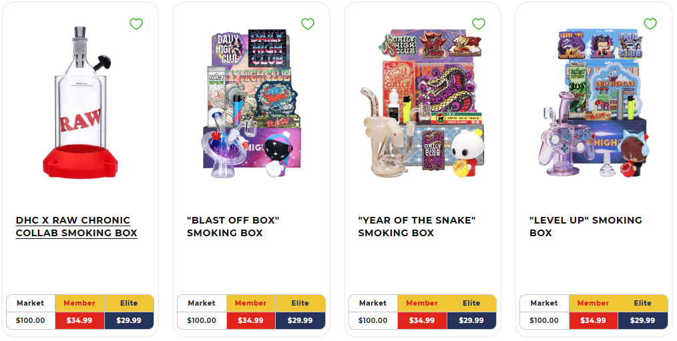
Task: View Level Up box product image
Action: point(592,103)
